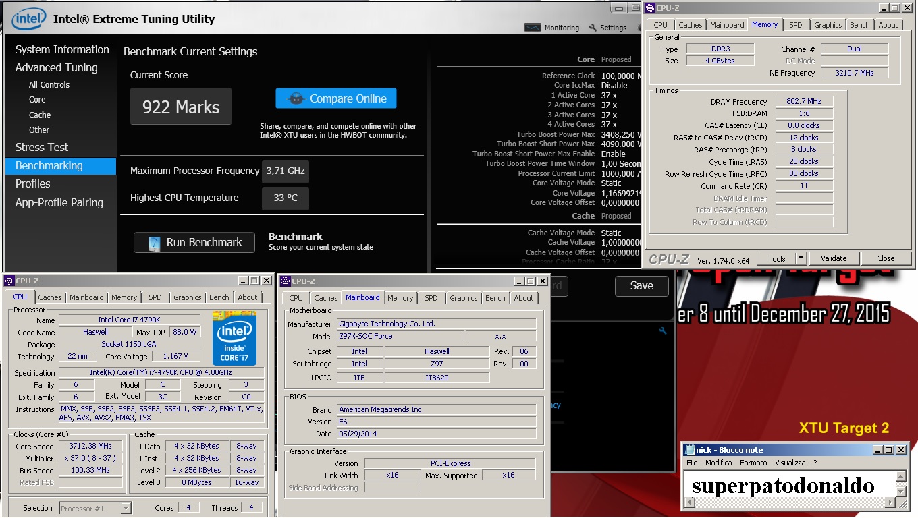Select Memory tab in the CPU-tab CPU-Z window
Screen dimensions: 918x518
124,297
